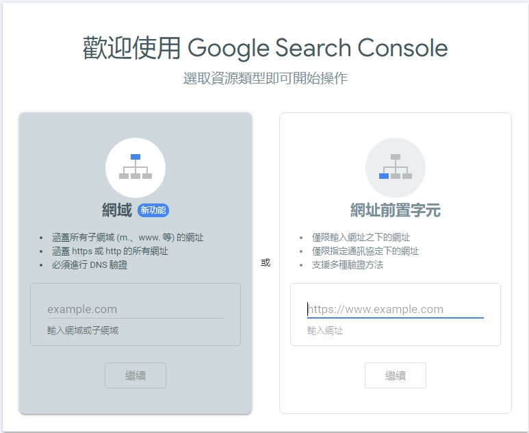Click helper text 輸入網址
Image resolution: width=529 pixels, height=433 pixels.
click(325, 330)
